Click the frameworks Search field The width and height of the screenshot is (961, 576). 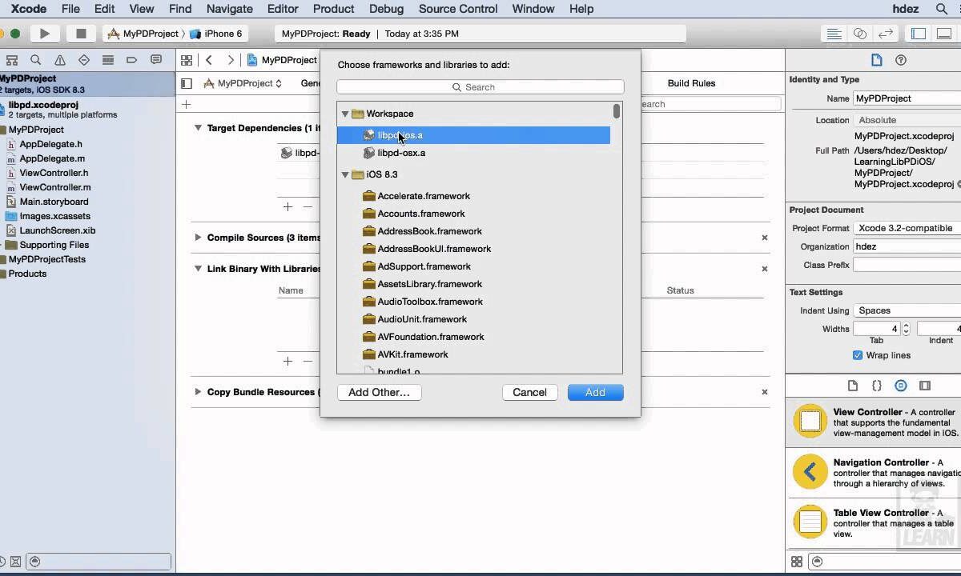pyautogui.click(x=480, y=87)
